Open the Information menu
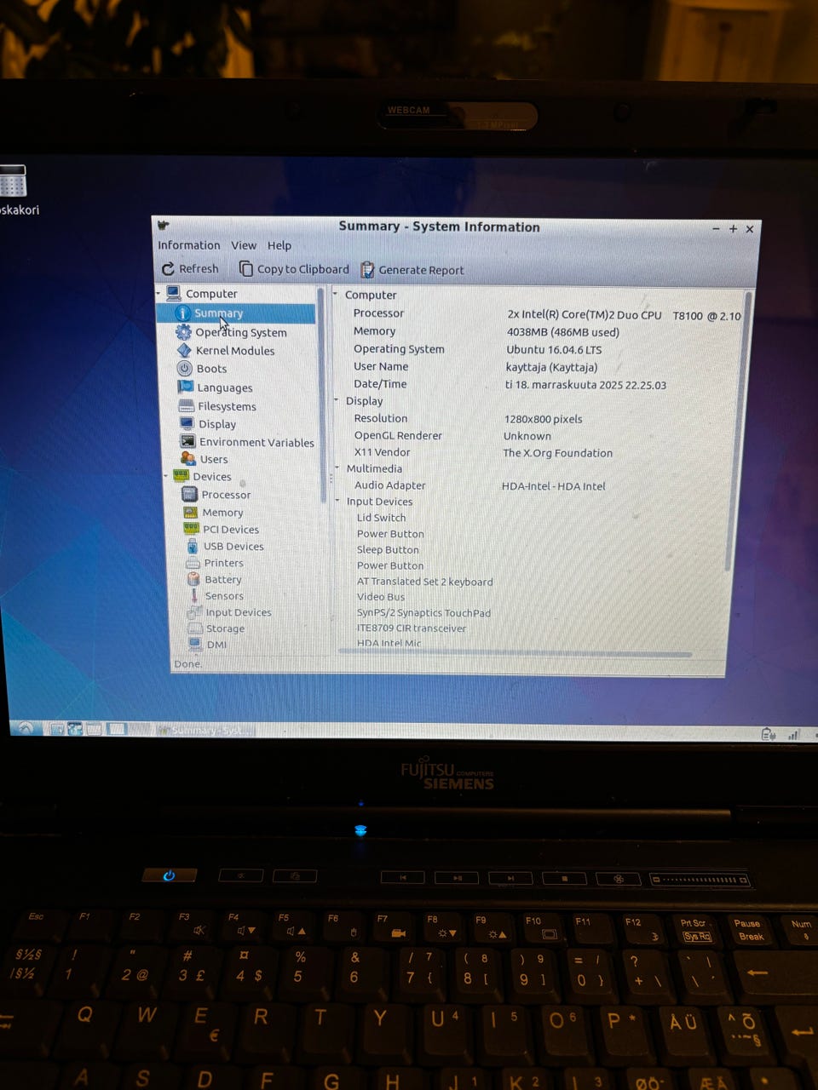818x1090 pixels. (188, 245)
